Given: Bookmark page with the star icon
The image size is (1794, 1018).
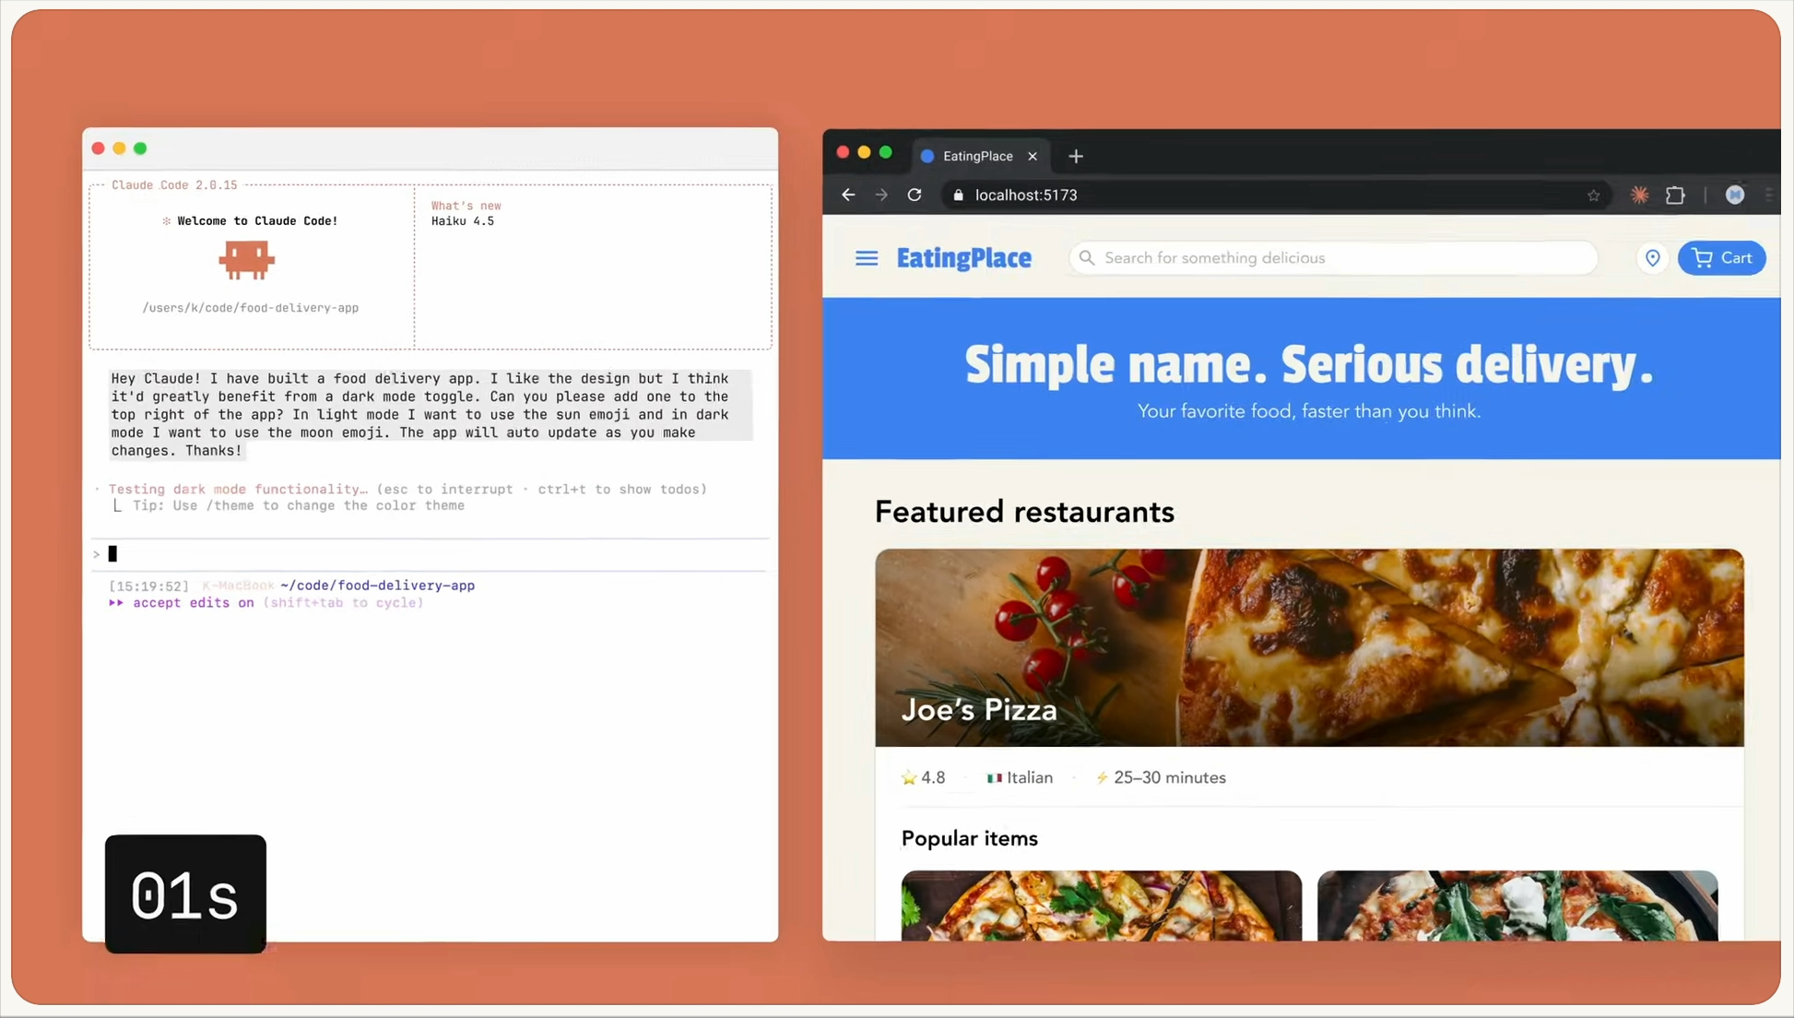Looking at the screenshot, I should (1593, 195).
